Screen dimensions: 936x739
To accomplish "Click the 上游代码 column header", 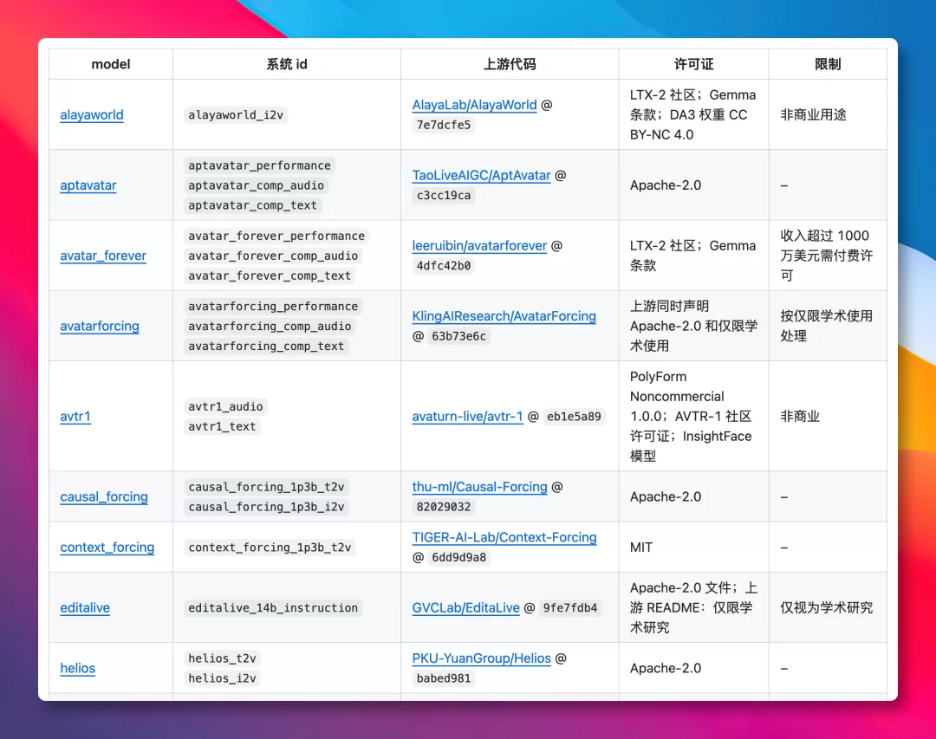I will click(510, 64).
